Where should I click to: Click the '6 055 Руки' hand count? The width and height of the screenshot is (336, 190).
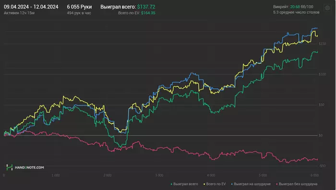[x=79, y=7]
